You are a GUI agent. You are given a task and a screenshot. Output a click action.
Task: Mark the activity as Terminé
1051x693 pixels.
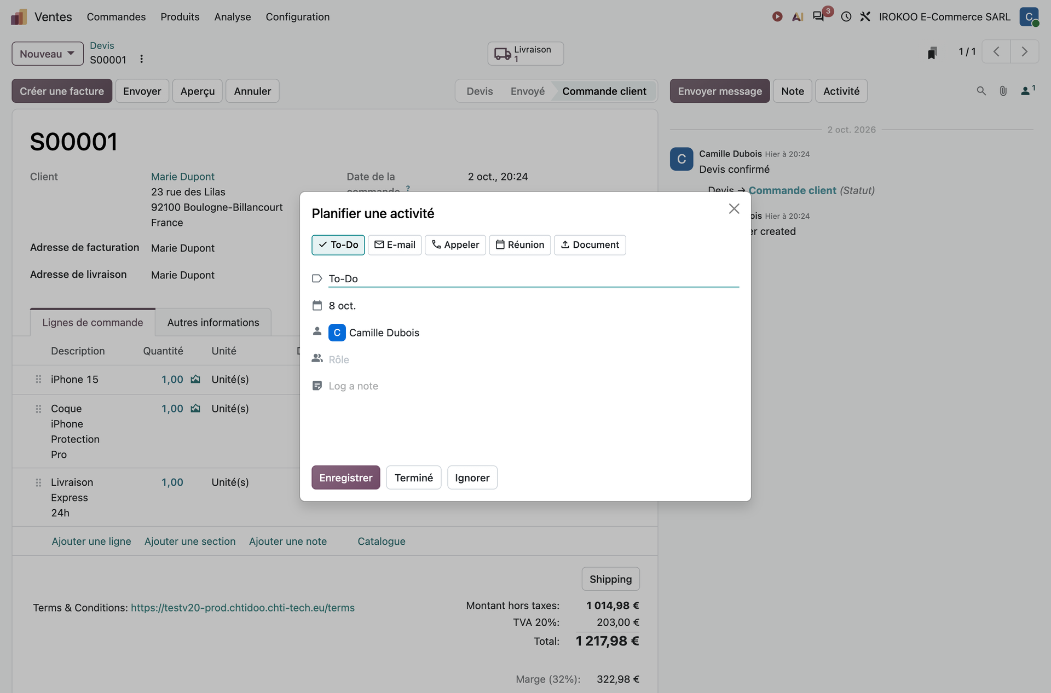[x=414, y=477]
